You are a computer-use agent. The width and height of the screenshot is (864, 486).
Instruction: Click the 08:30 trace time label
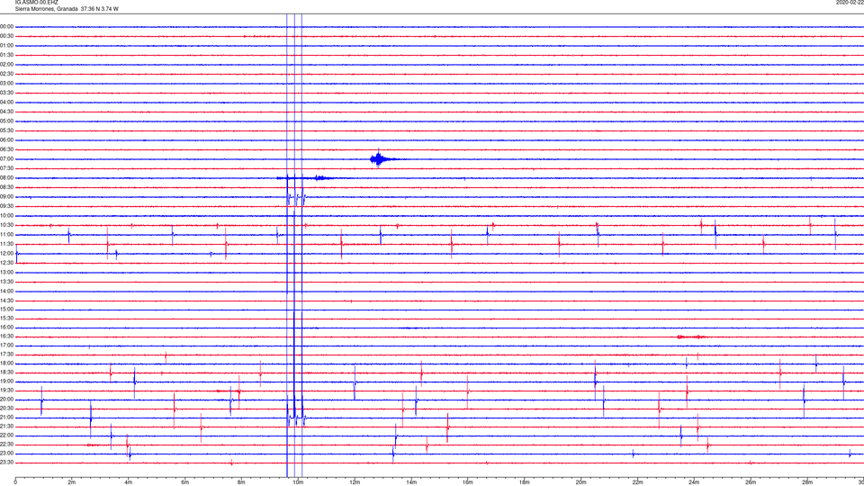[x=6, y=187]
